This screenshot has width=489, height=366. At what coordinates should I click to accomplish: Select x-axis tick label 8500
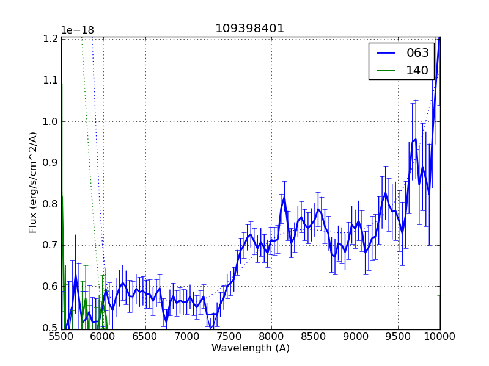314,336
